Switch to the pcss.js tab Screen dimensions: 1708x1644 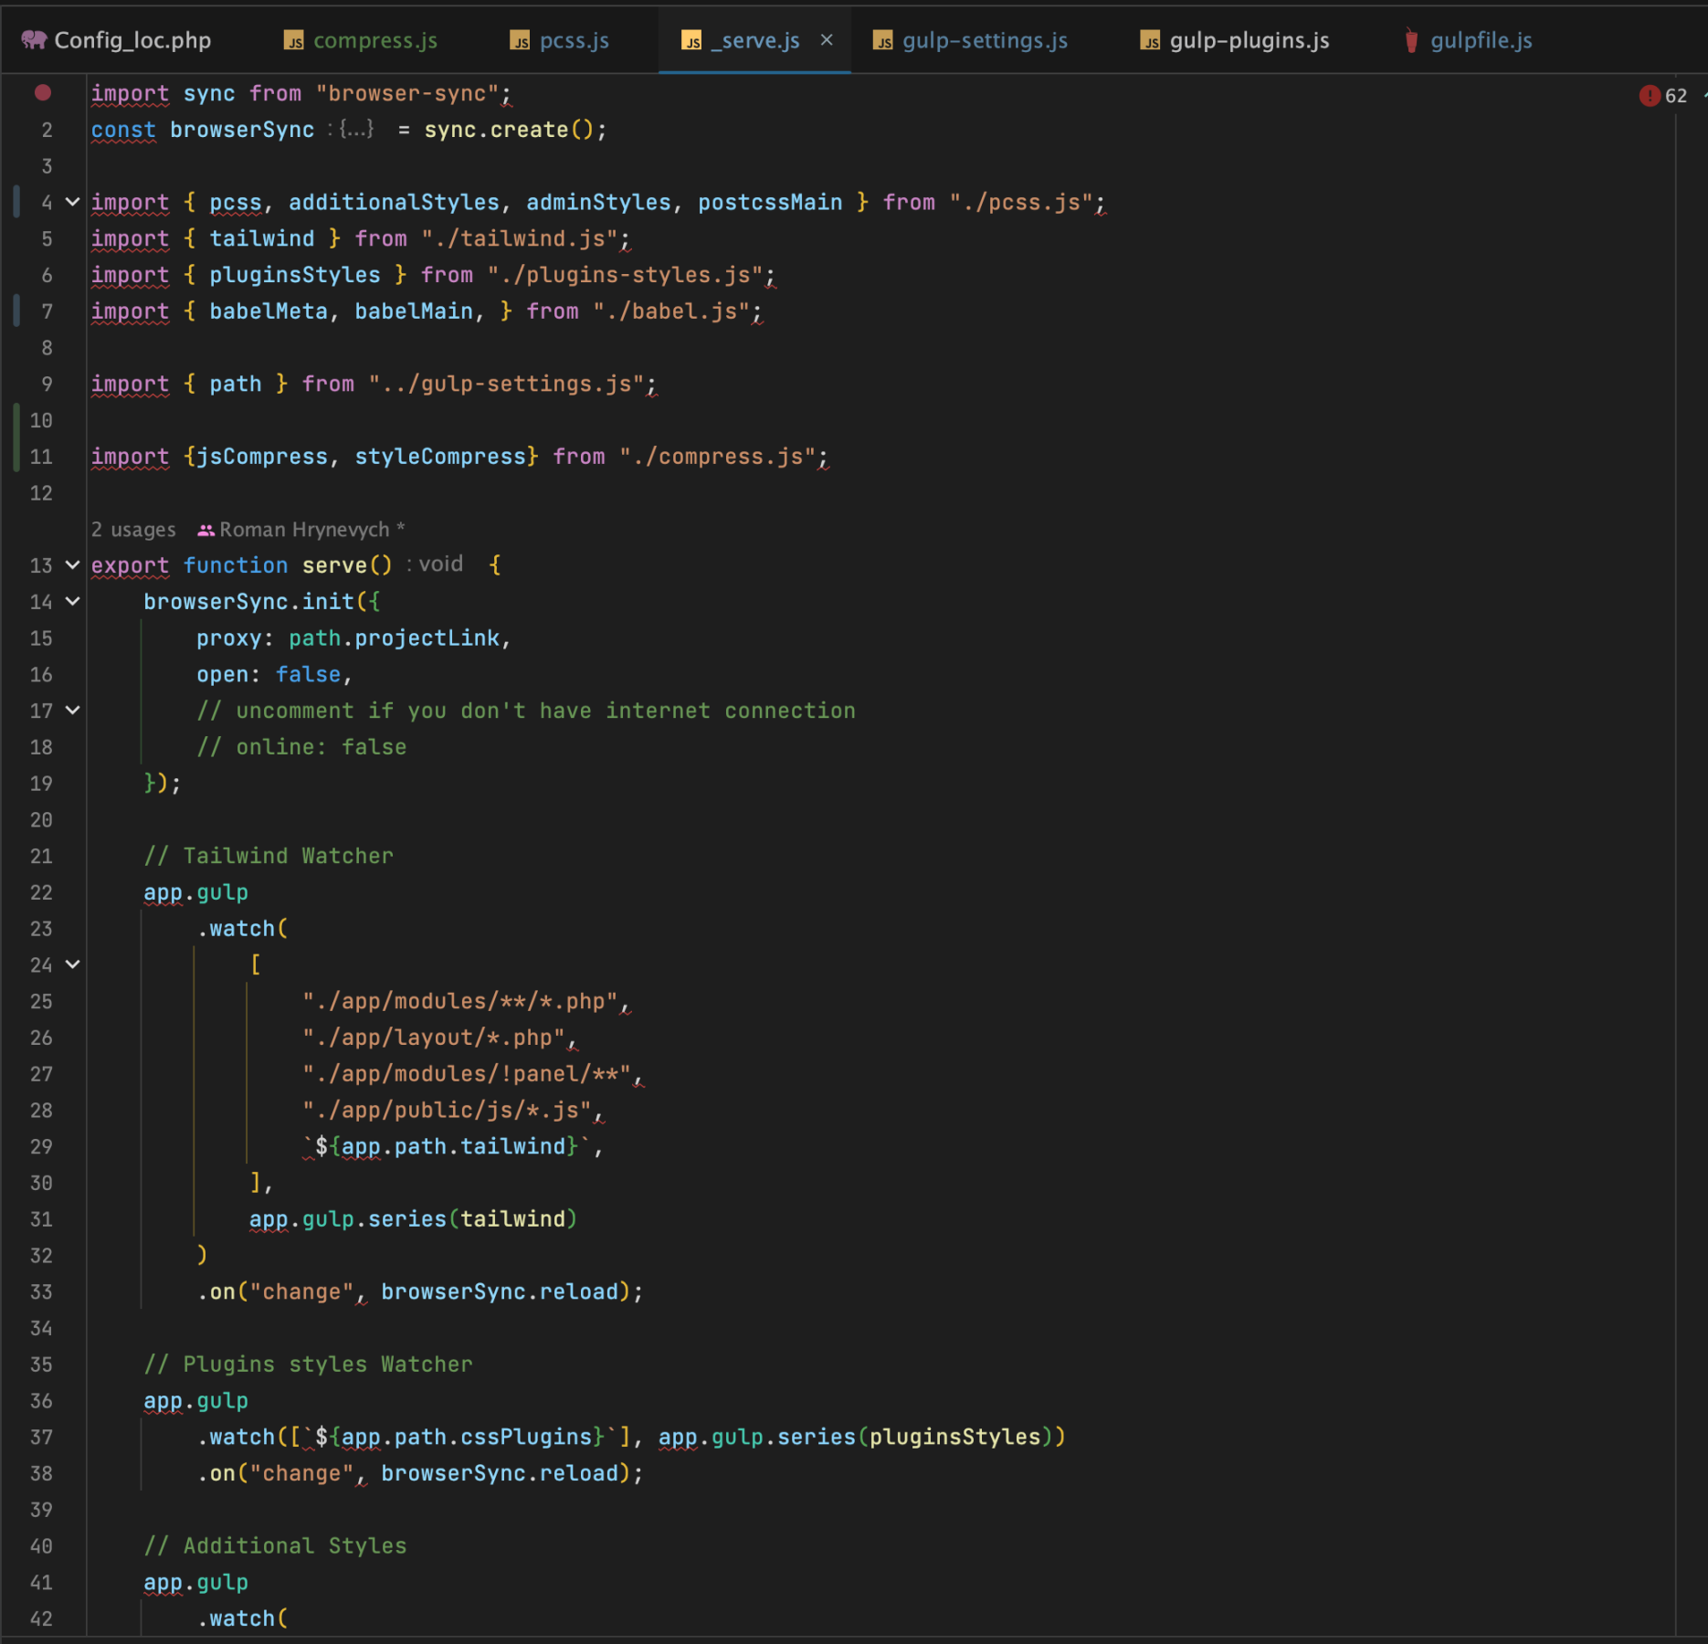point(560,40)
